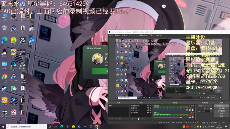230x129 pixels.
Task: Open the Windows Start menu
Action: [3, 127]
